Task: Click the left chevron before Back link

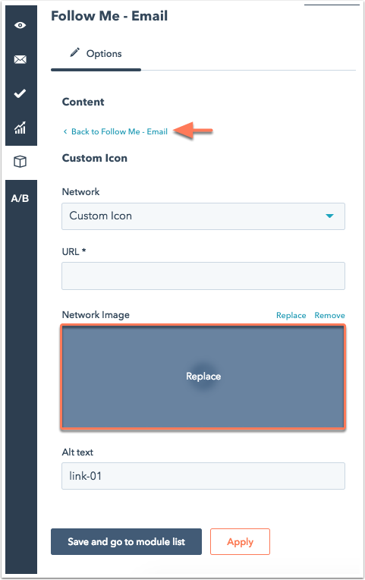Action: click(65, 131)
